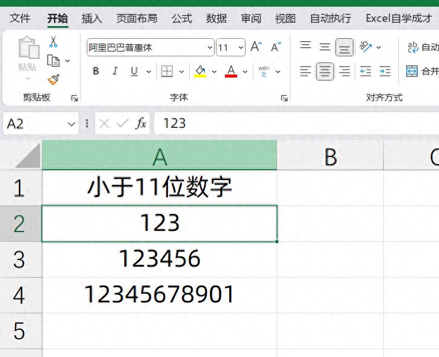Open the Excel自学成才 tab
Image resolution: width=439 pixels, height=357 pixels.
point(399,18)
